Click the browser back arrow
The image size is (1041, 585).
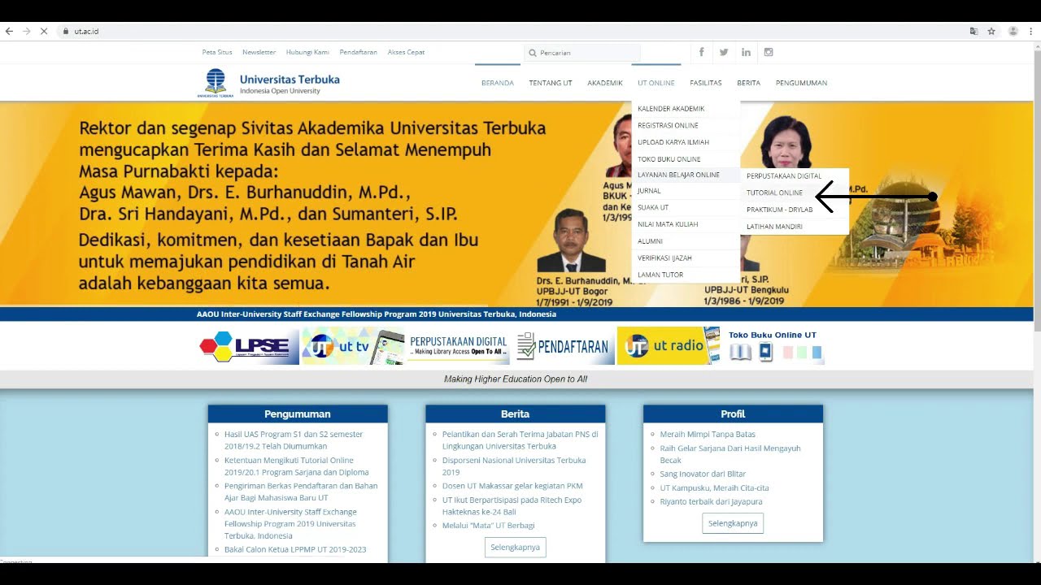point(9,31)
